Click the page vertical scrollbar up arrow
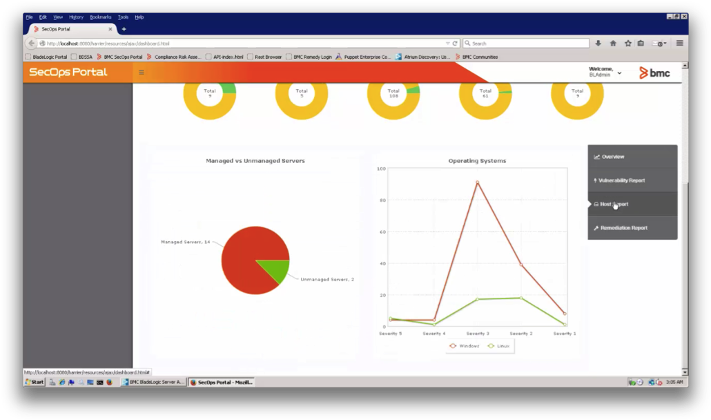 (685, 66)
